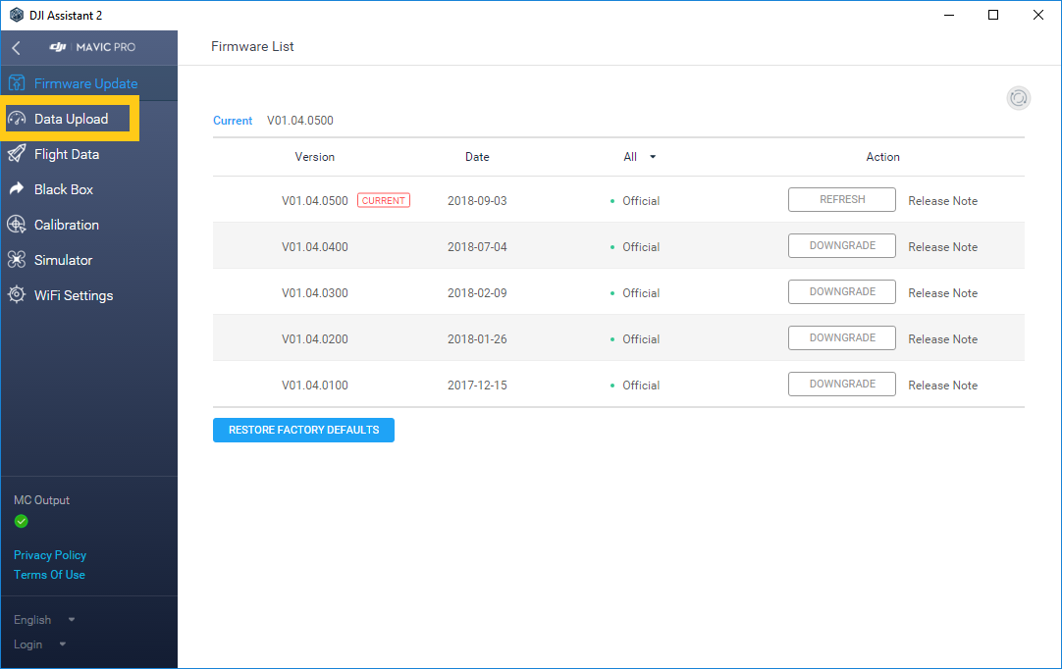Click the Firmware Update sidebar icon
Screen dimensions: 1062x669
(x=17, y=83)
